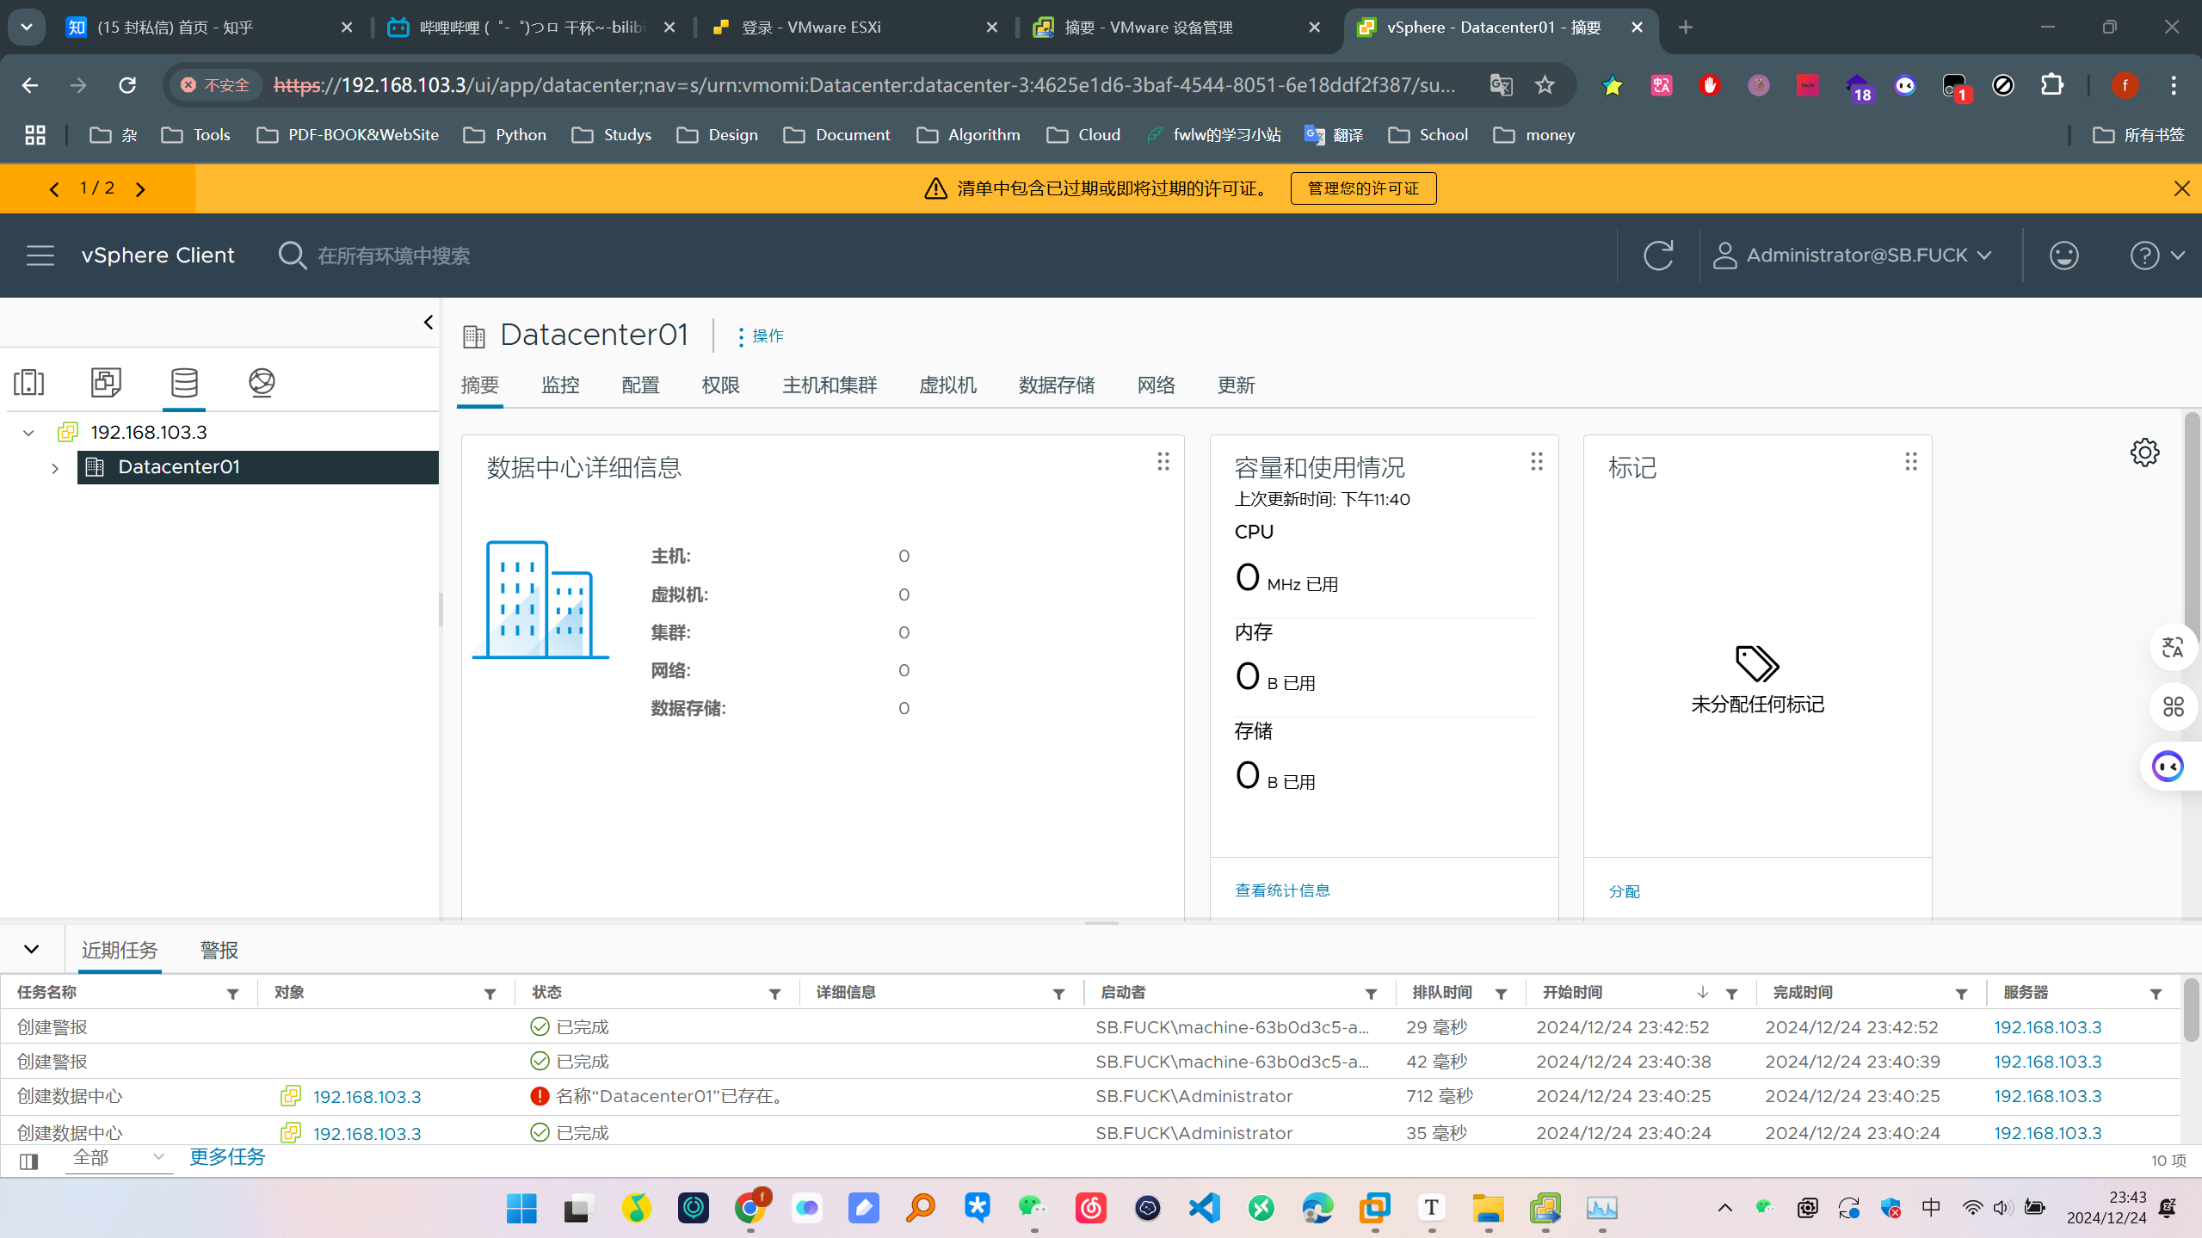Open browser extensions puzzle icon
This screenshot has width=2202, height=1238.
click(x=2052, y=85)
